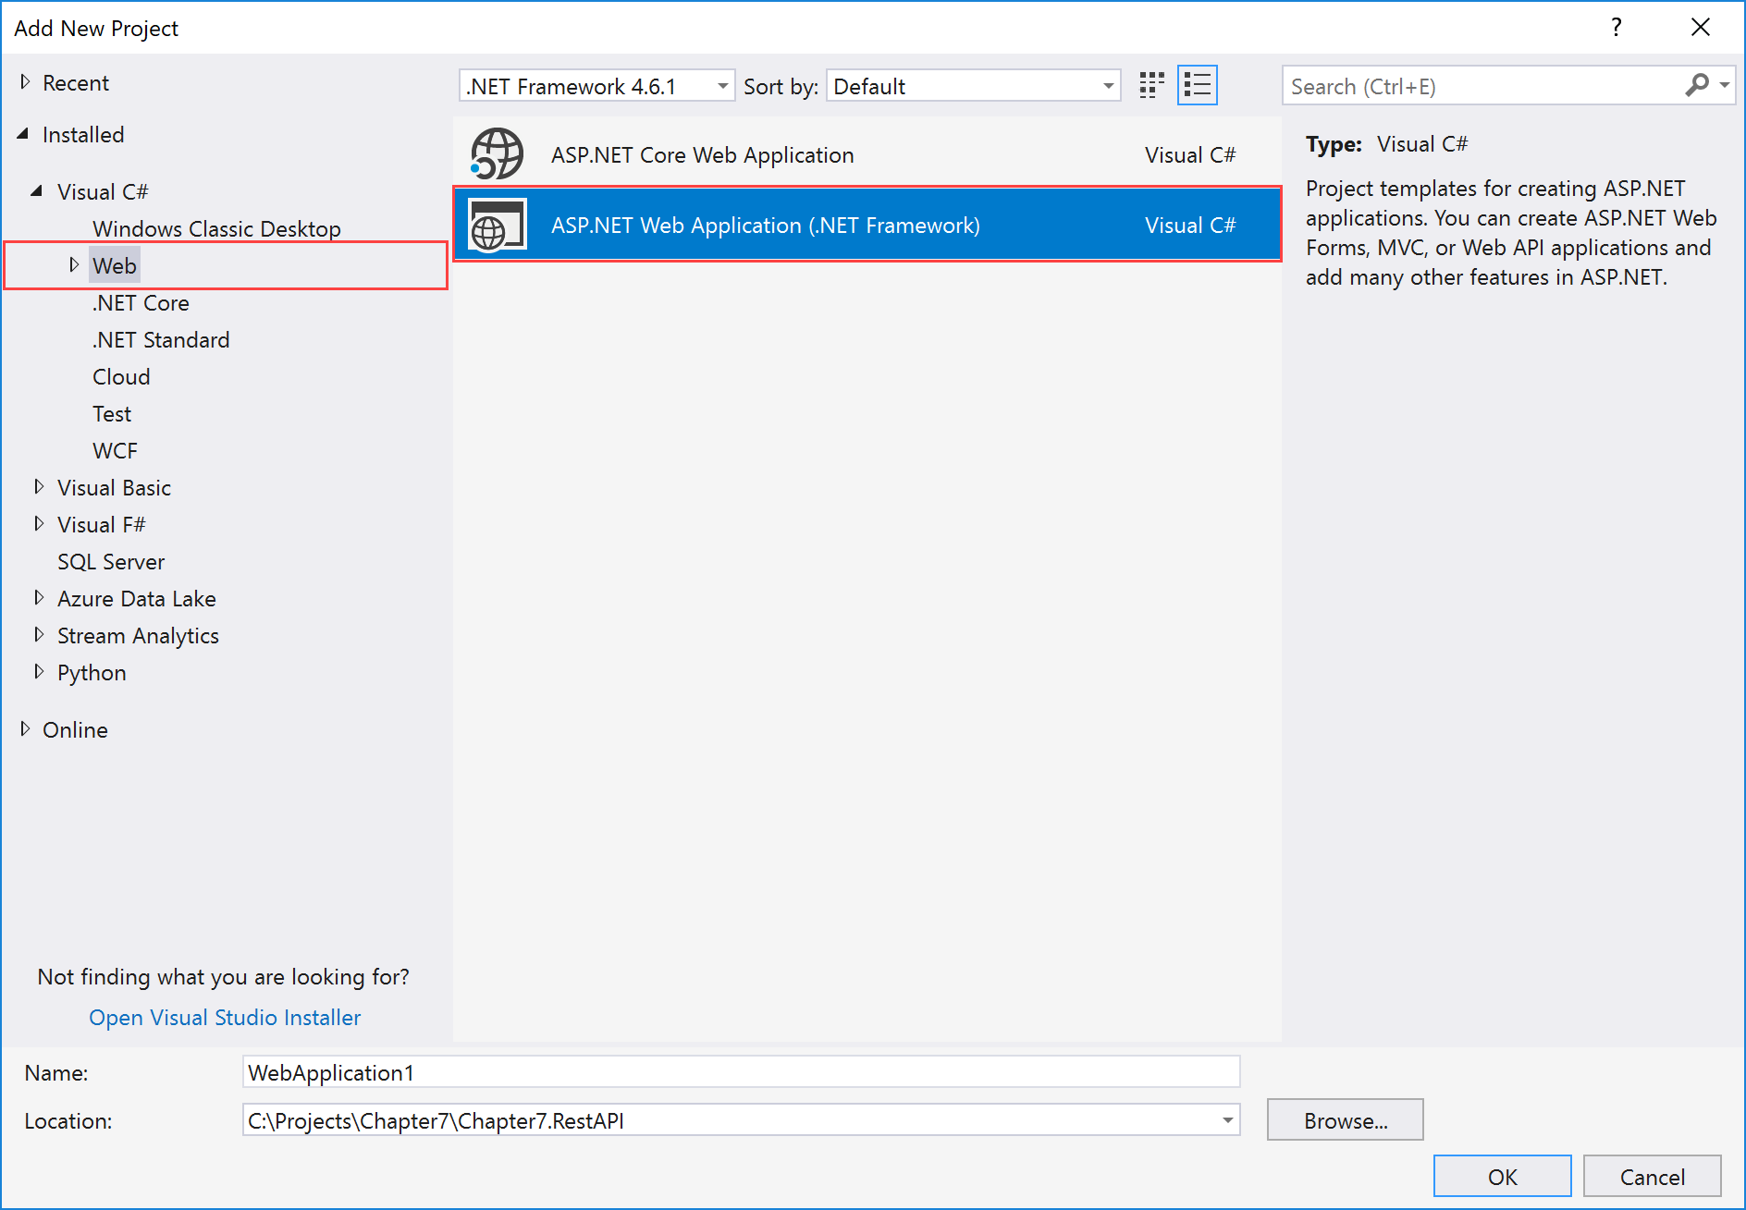Open Visual Studio Installer link
Image resolution: width=1746 pixels, height=1210 pixels.
(225, 1017)
